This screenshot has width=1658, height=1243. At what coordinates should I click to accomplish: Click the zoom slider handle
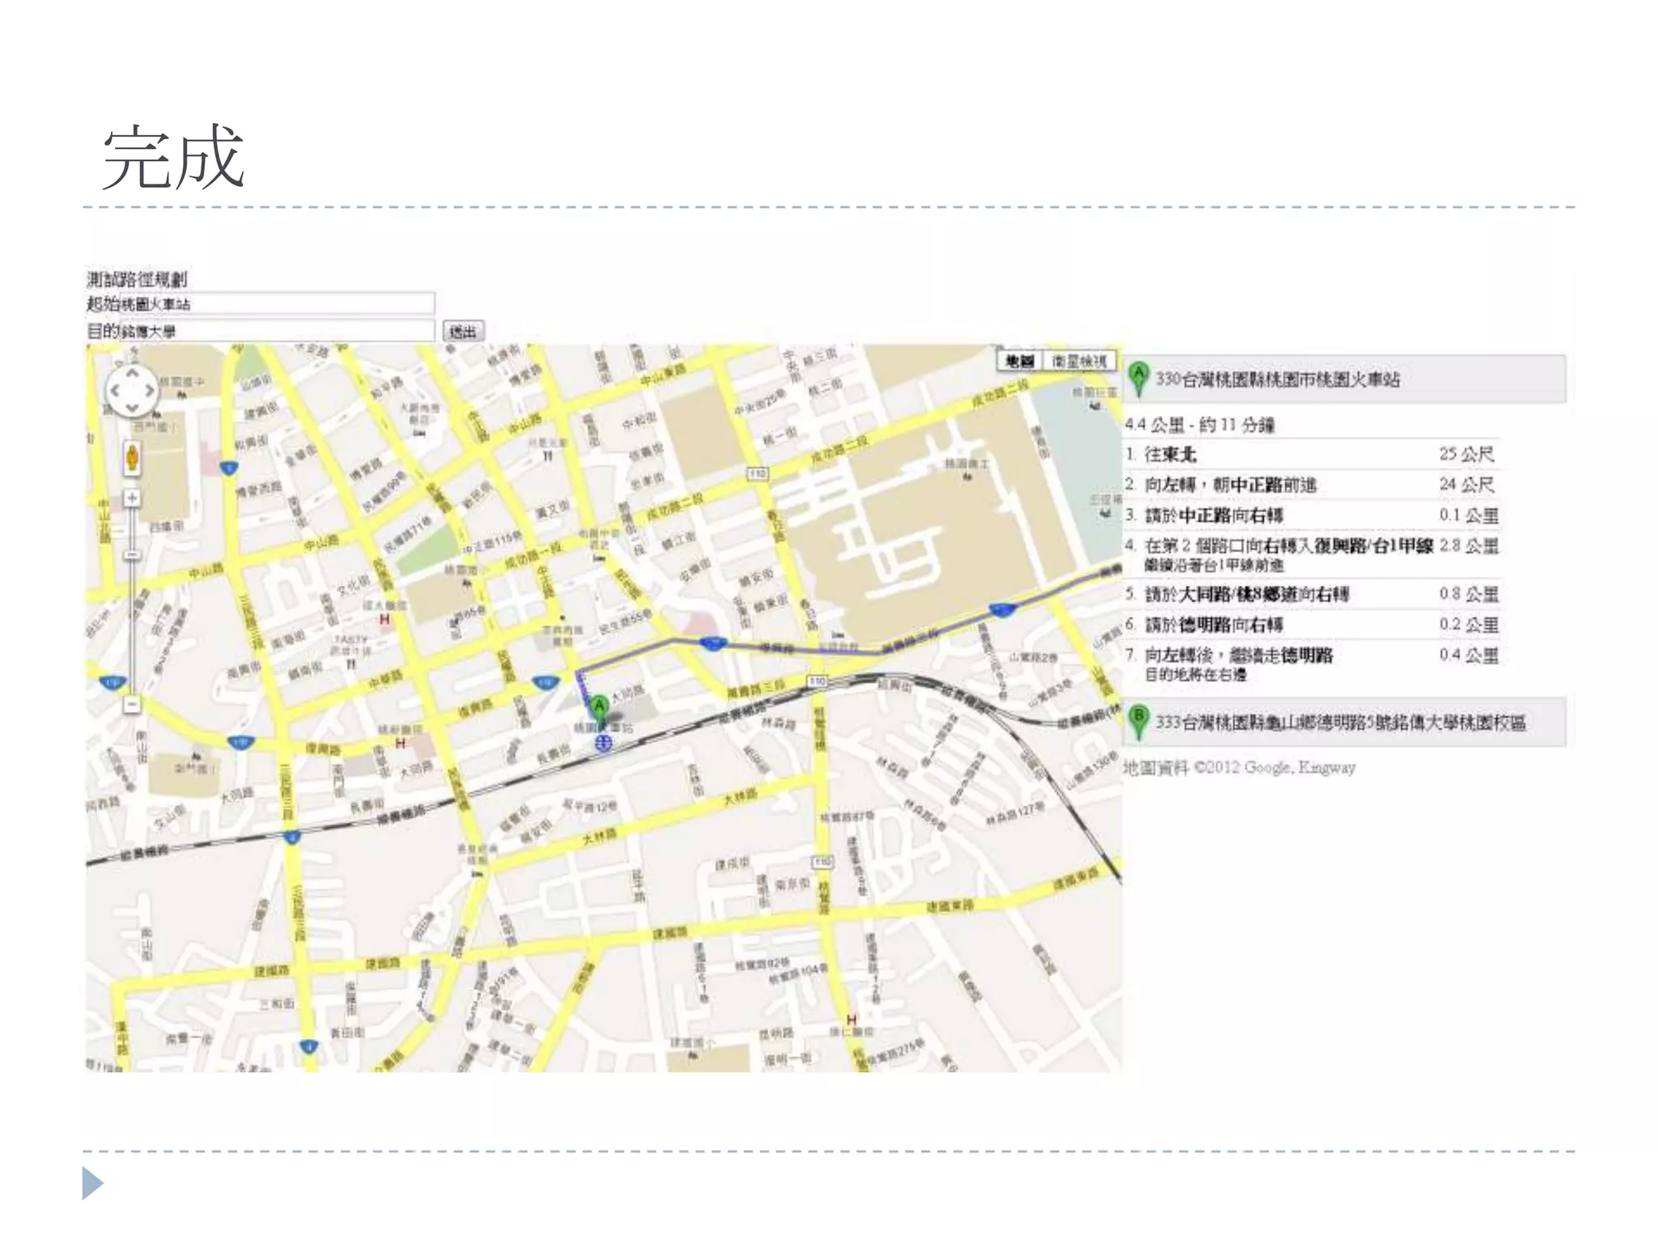[x=132, y=555]
